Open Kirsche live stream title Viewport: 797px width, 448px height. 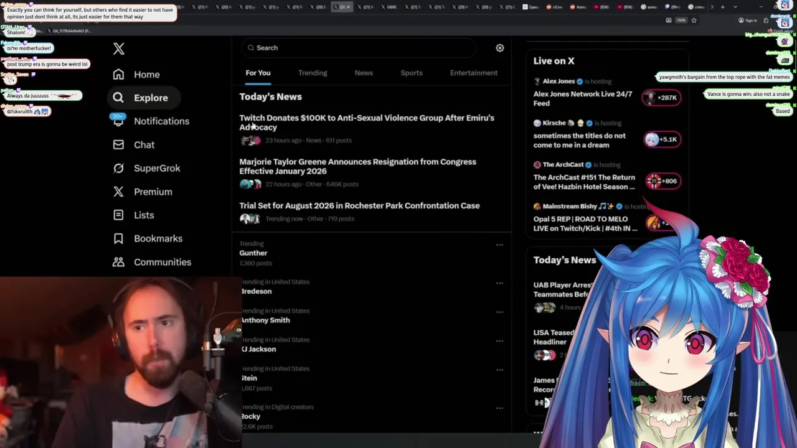[x=580, y=140]
